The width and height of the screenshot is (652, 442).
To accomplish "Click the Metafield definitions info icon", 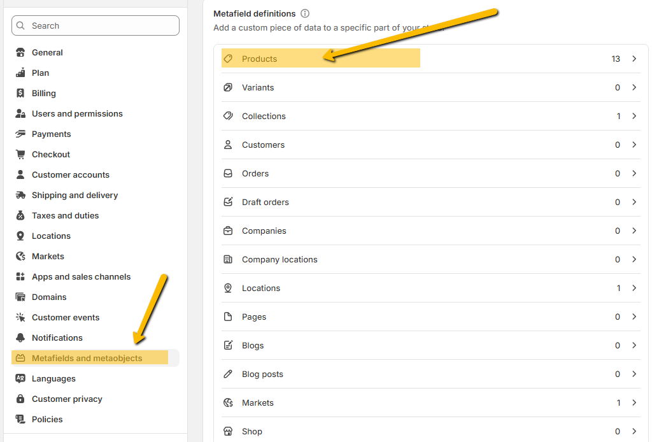I will pos(305,13).
